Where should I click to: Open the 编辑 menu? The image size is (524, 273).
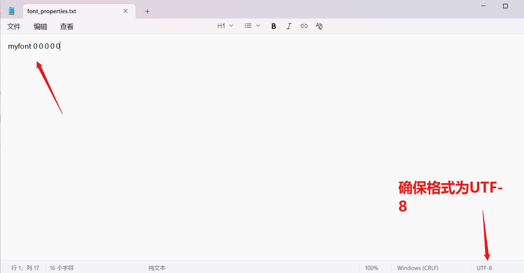tap(40, 26)
